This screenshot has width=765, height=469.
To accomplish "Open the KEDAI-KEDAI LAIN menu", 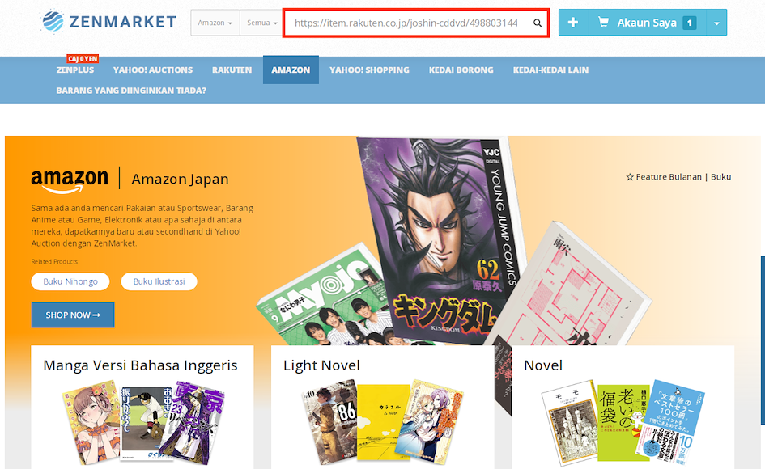I will tap(550, 70).
